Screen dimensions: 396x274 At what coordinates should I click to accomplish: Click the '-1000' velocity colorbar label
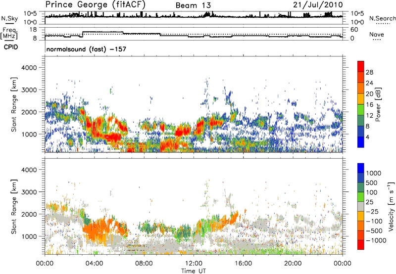(376, 240)
